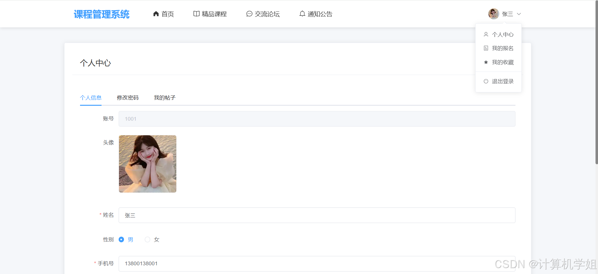Switch to the 个人信息 tab

click(91, 98)
